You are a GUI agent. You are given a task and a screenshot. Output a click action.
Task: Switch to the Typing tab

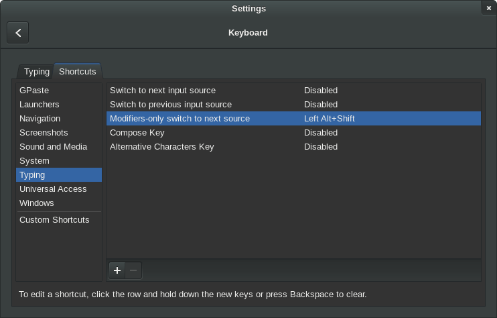pos(37,72)
